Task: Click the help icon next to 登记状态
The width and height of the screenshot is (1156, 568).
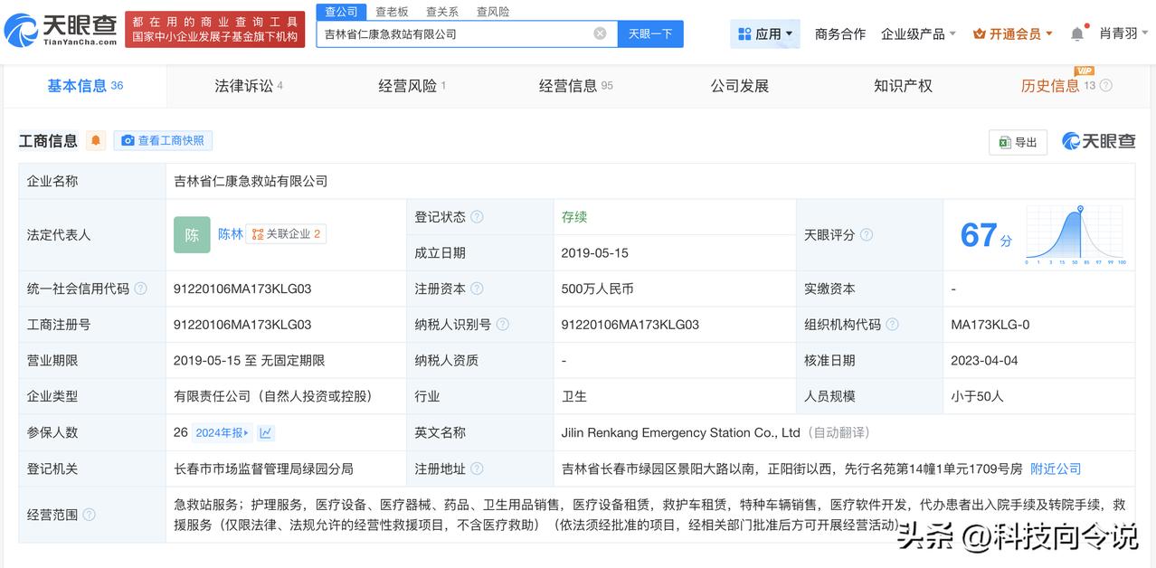Action: pos(477,217)
